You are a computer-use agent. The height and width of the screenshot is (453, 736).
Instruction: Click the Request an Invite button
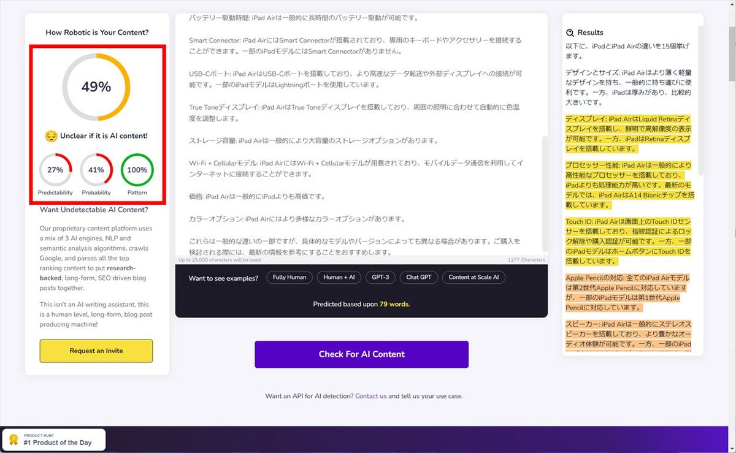(x=96, y=351)
